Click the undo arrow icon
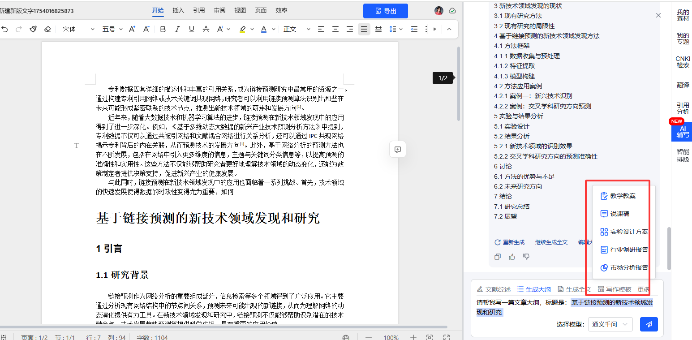Image resolution: width=692 pixels, height=340 pixels. (x=5, y=29)
